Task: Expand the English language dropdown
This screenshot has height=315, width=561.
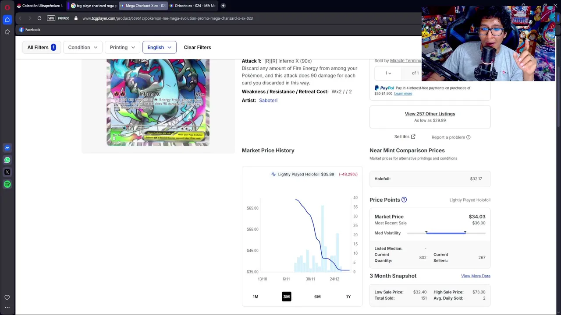Action: [159, 47]
